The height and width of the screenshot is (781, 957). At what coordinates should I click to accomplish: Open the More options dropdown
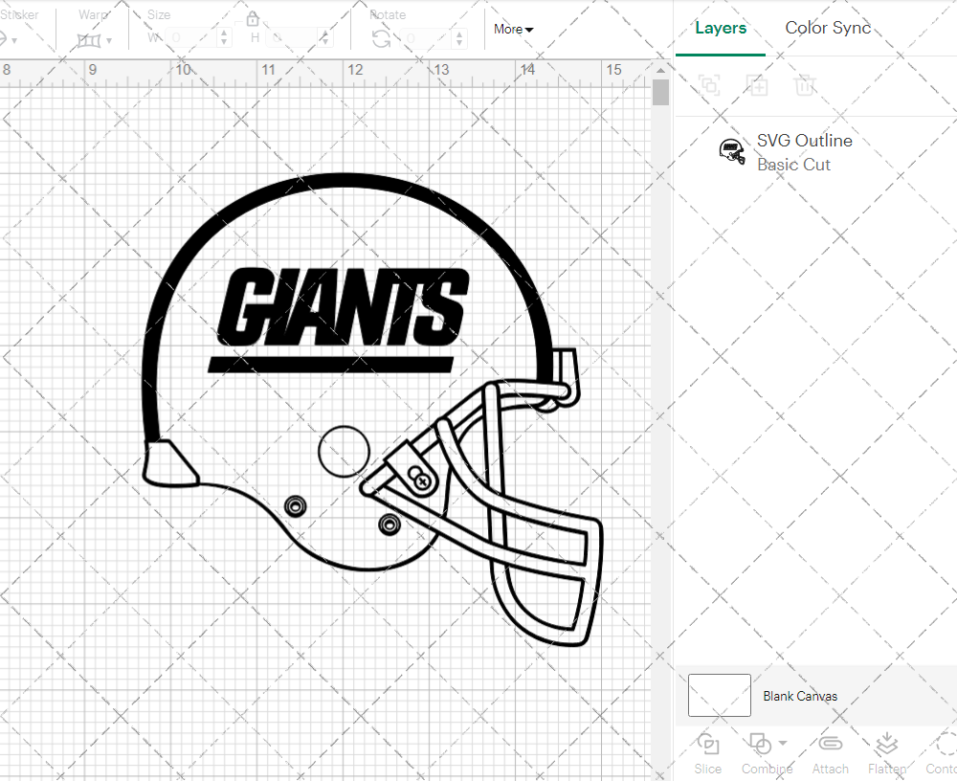click(513, 30)
